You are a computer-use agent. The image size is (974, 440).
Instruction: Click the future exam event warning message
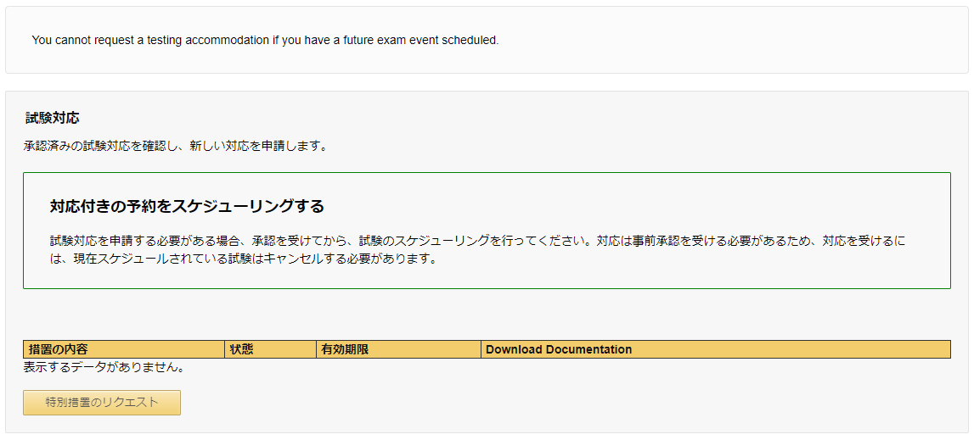click(265, 41)
